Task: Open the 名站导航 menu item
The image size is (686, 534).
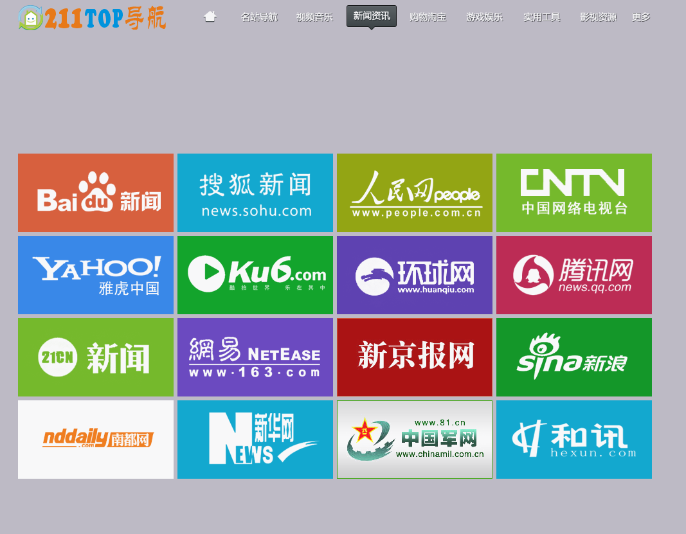Action: click(x=259, y=17)
